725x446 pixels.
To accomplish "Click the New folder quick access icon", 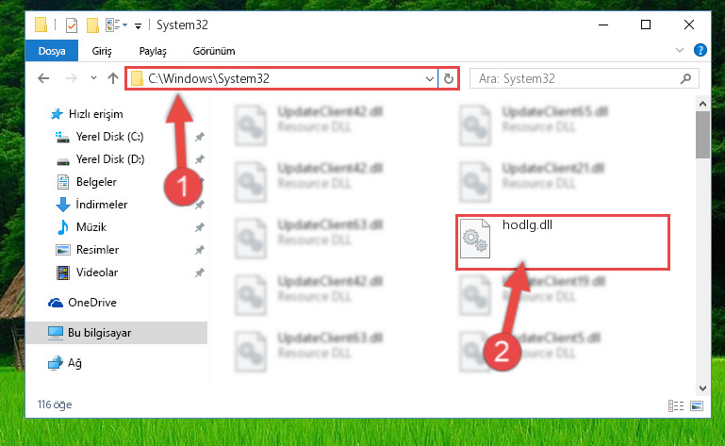I will (x=93, y=25).
